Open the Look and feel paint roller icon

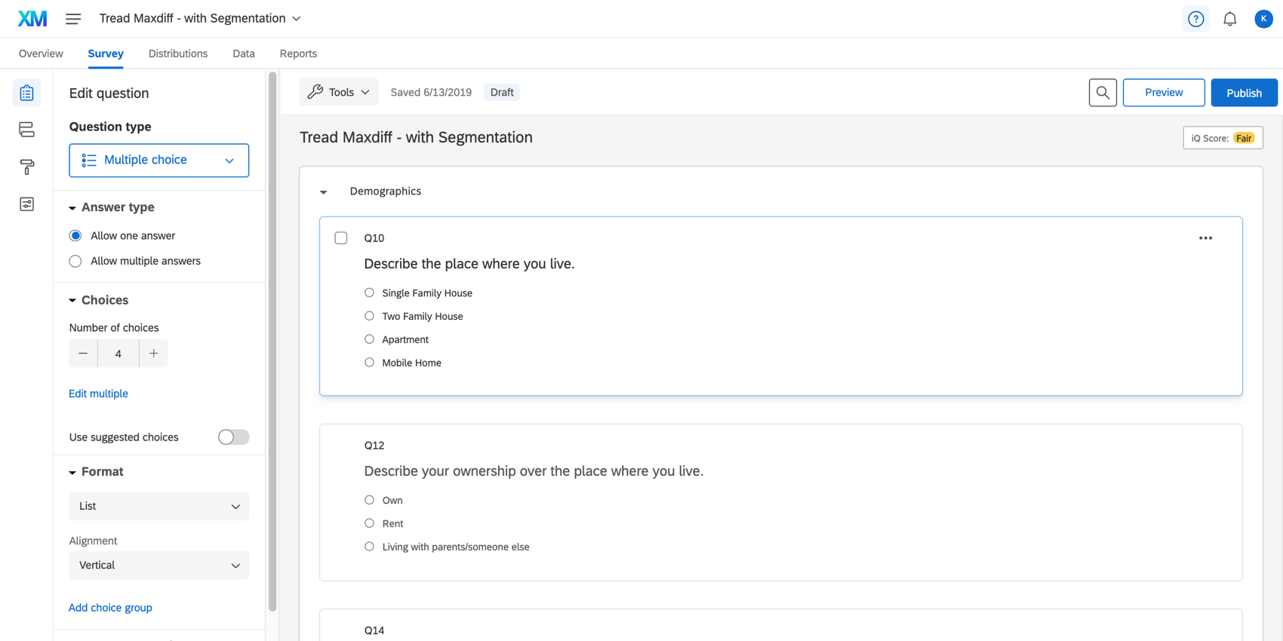pos(26,167)
